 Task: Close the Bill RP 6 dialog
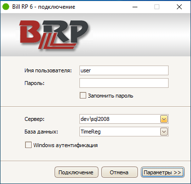(x=179, y=7)
